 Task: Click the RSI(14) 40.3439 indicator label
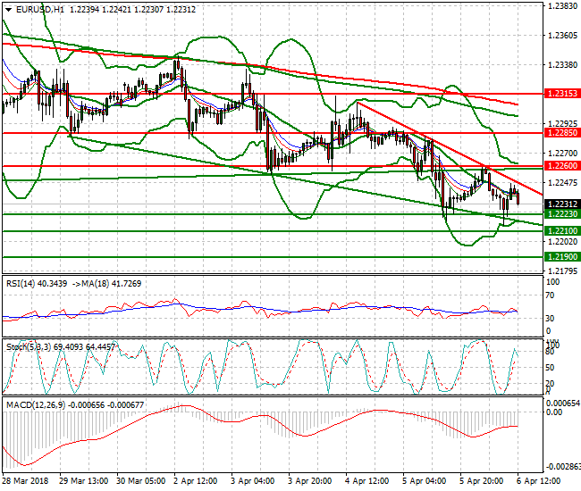pos(37,284)
